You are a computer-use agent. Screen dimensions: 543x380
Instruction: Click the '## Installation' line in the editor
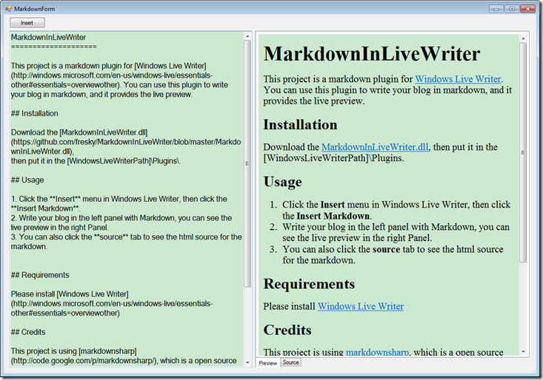pos(35,113)
